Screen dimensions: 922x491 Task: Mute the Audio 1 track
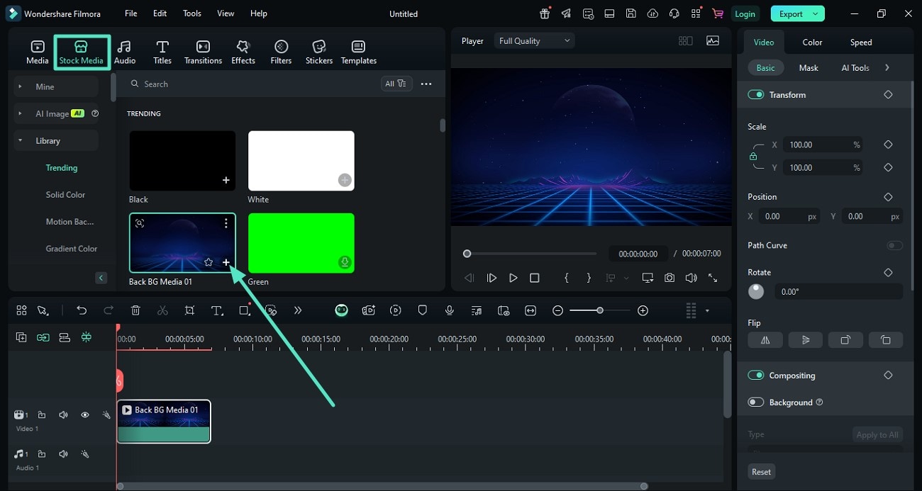click(x=63, y=454)
